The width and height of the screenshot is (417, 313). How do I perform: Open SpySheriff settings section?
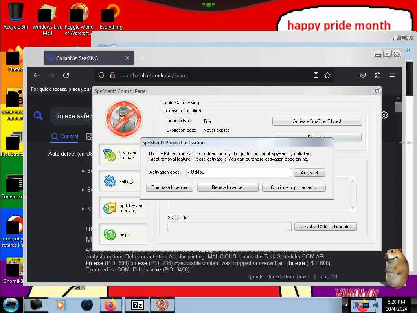(x=123, y=181)
